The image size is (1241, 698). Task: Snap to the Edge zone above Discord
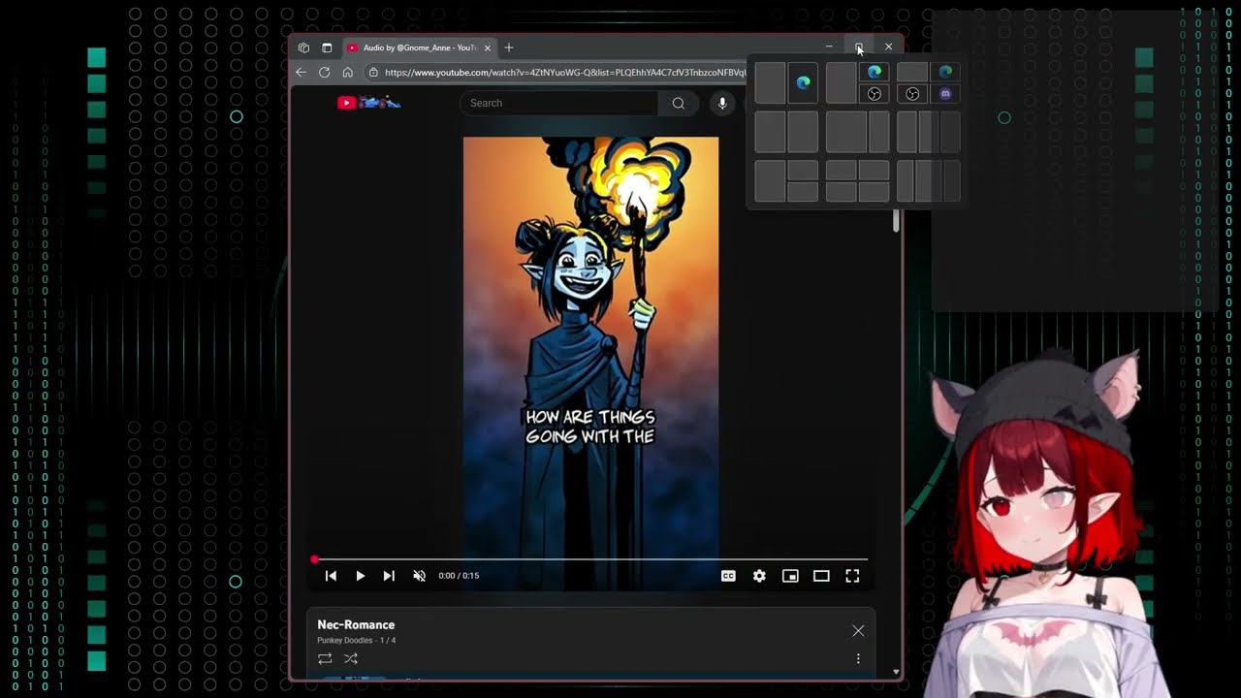point(945,72)
